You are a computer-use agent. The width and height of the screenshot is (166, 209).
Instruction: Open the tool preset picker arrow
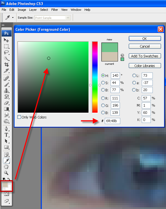click(x=13, y=17)
